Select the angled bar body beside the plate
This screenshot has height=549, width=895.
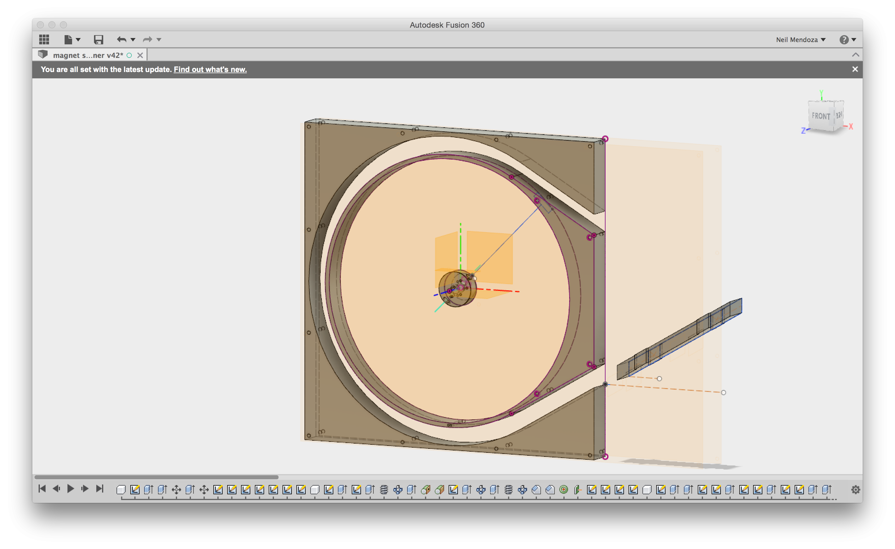click(679, 339)
